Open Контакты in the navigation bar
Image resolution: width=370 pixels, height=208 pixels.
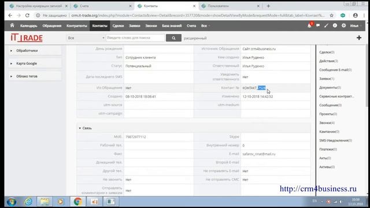[x=99, y=25]
